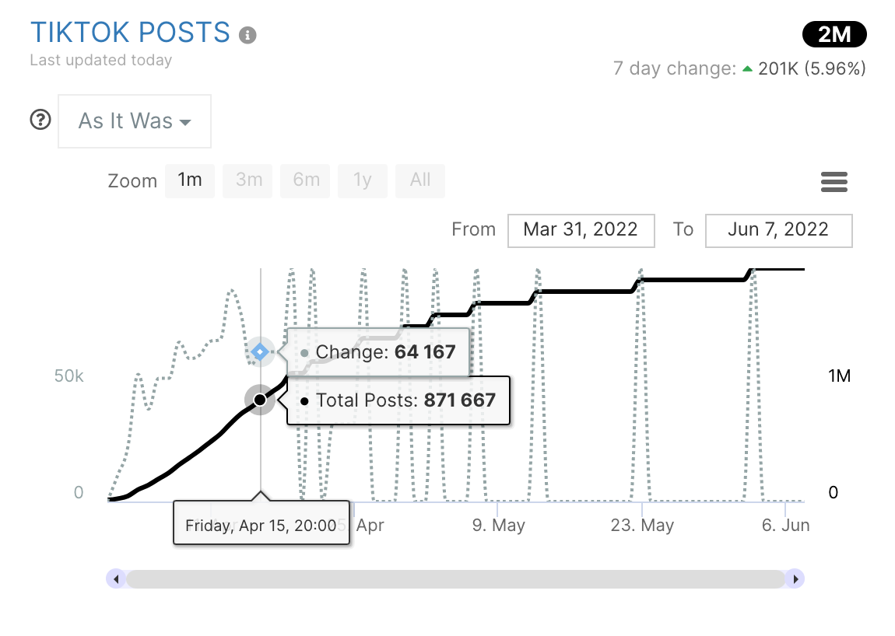Click the scrollbar left arrow
This screenshot has height=636, width=895.
[116, 578]
